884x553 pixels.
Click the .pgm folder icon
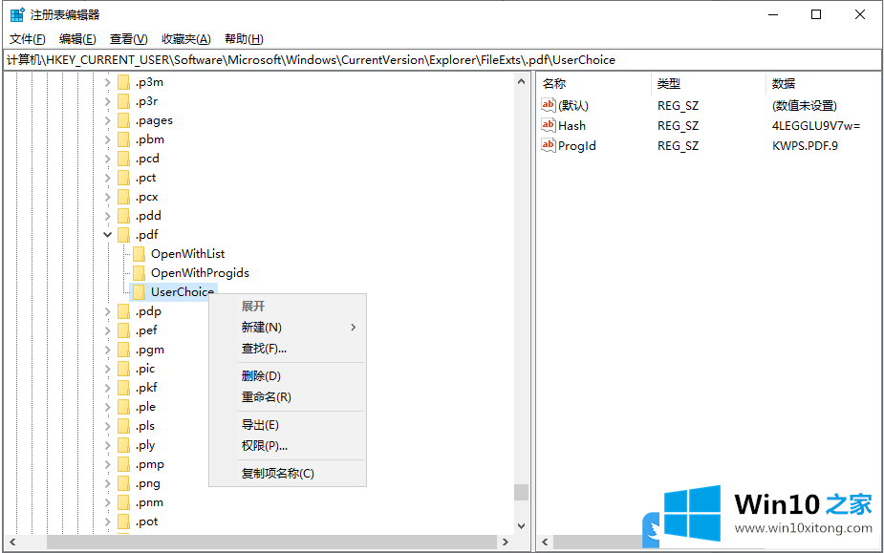click(x=123, y=351)
